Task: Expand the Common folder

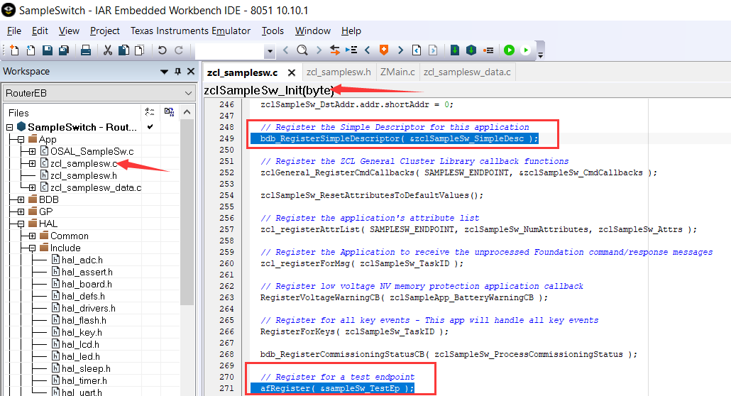Action: 32,236
